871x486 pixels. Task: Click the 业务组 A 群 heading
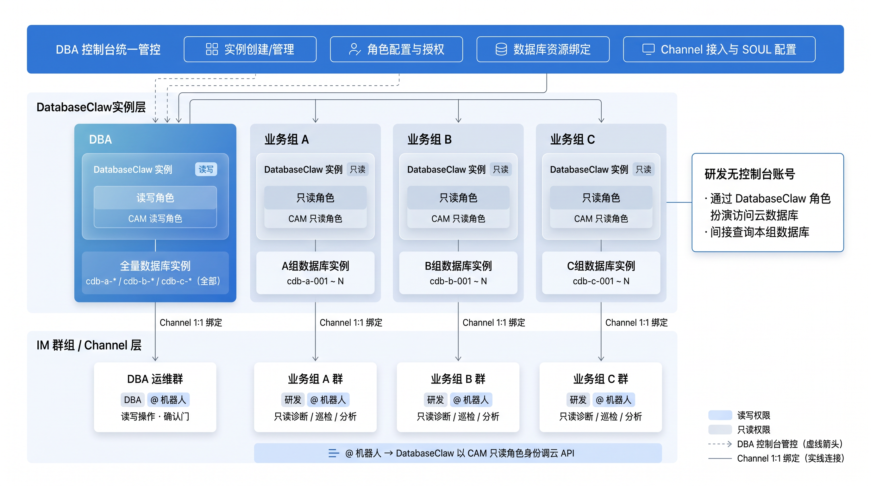tap(315, 379)
